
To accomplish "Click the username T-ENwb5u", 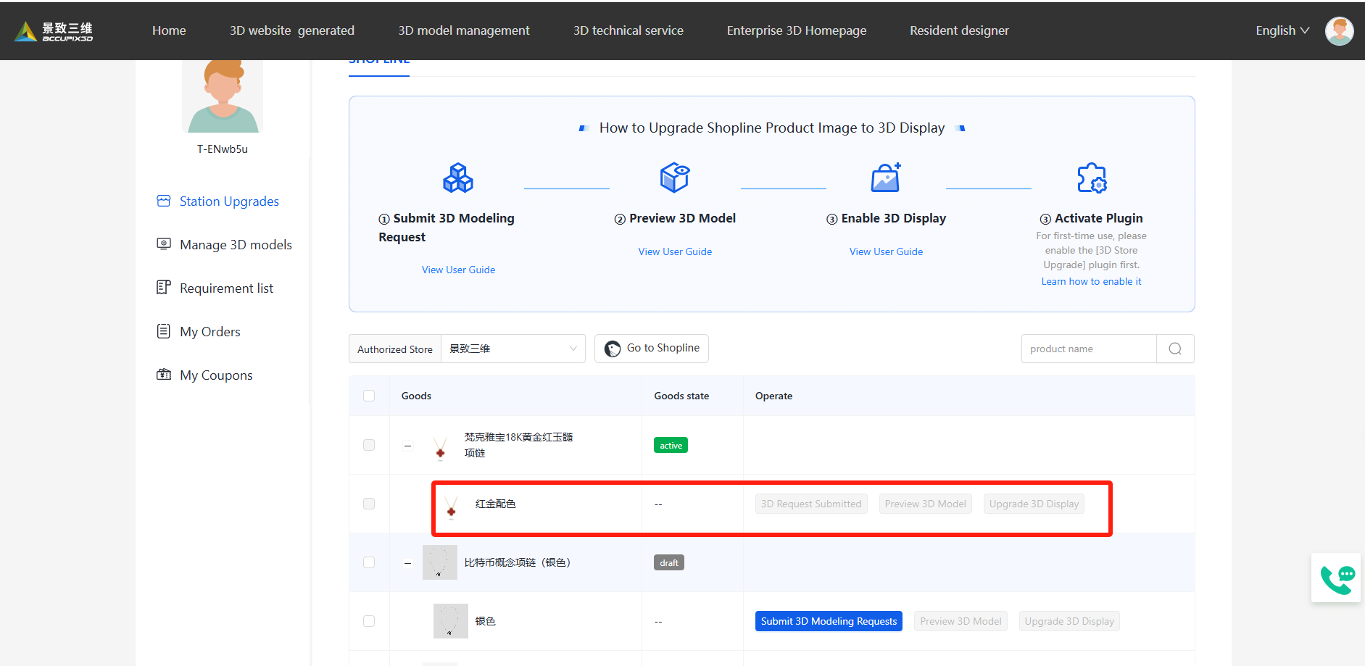I will pyautogui.click(x=223, y=149).
